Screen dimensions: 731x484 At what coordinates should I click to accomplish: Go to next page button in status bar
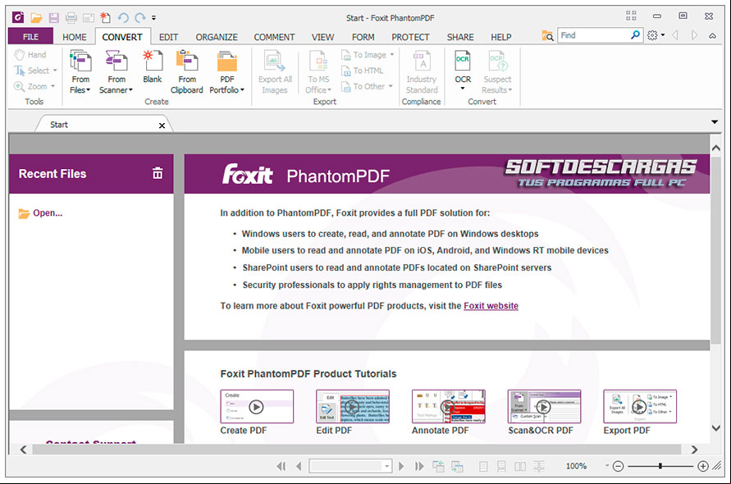click(x=401, y=466)
